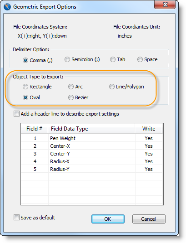Toggle the Write value for Center-Y
The image size is (186, 243).
[149, 154]
